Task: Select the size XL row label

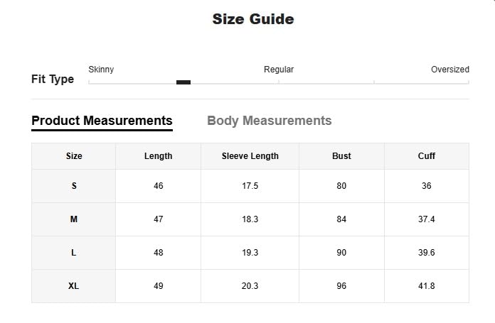Action: [74, 286]
